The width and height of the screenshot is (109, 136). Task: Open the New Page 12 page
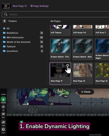coord(83,73)
